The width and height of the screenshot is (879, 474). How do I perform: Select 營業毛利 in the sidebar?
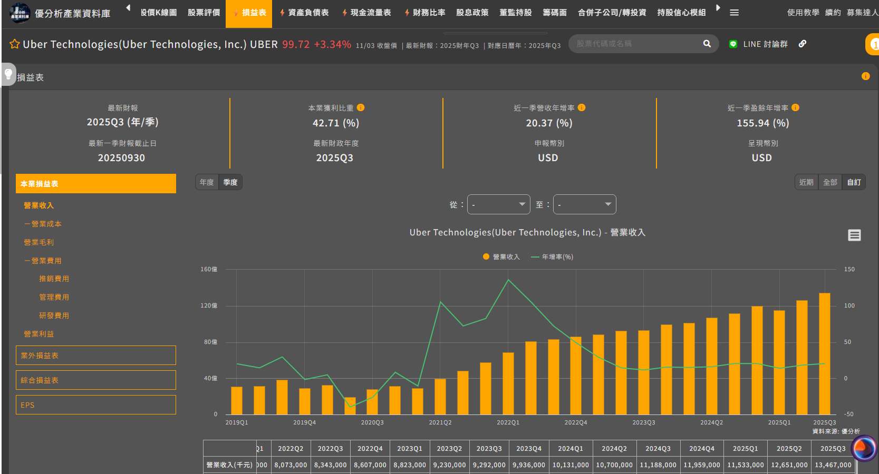point(39,242)
